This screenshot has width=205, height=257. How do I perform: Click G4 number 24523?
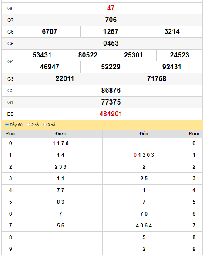tap(179, 55)
